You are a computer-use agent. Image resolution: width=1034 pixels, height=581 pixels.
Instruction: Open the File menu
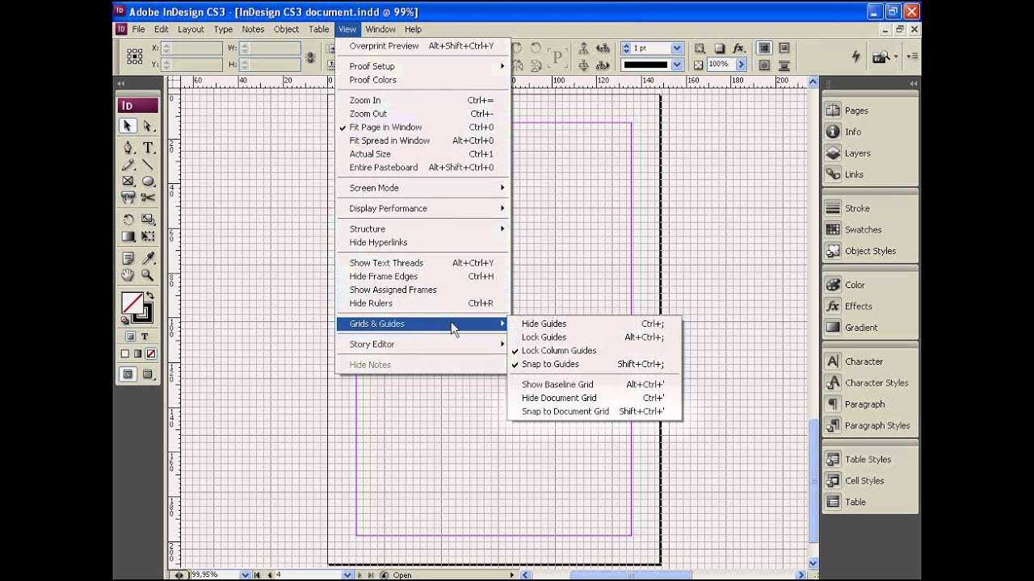[138, 29]
